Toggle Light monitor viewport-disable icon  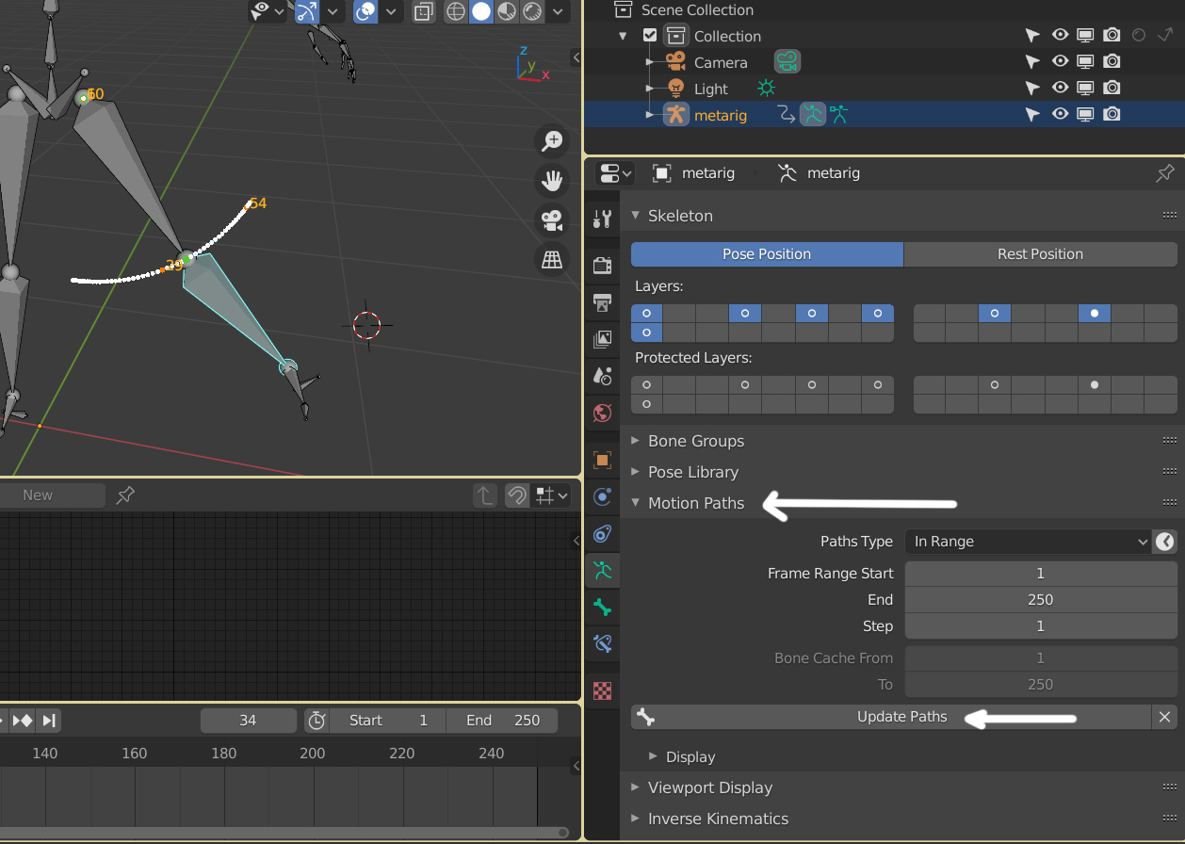[1085, 89]
